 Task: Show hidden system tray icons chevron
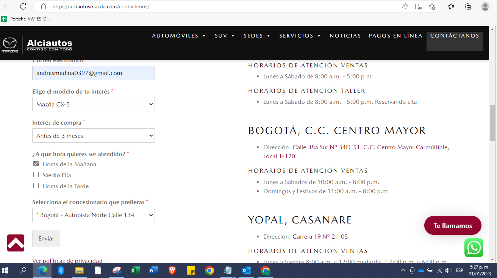(x=403, y=270)
